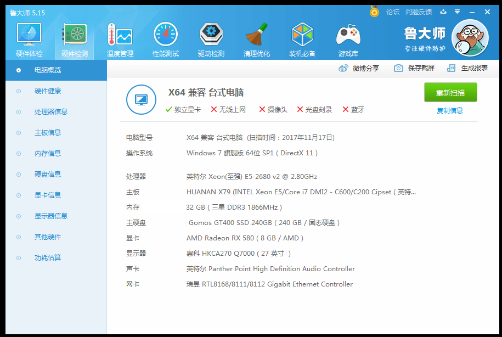Click the camera icon for 保存截屏
The image size is (502, 337).
398,68
